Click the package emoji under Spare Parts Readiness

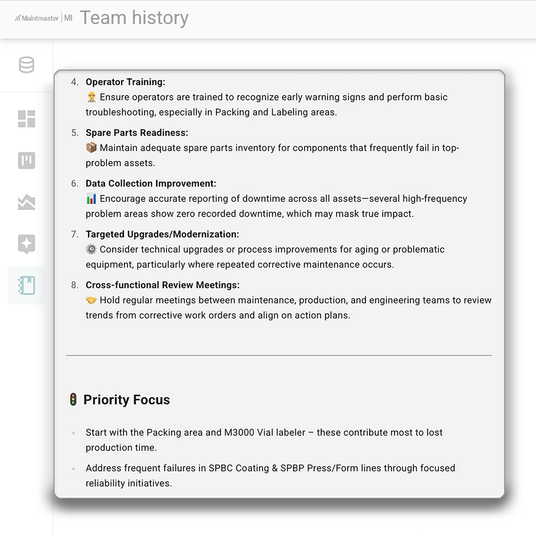pyautogui.click(x=91, y=147)
